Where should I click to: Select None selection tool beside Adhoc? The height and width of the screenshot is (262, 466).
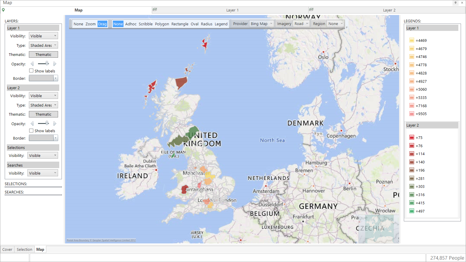tap(118, 24)
